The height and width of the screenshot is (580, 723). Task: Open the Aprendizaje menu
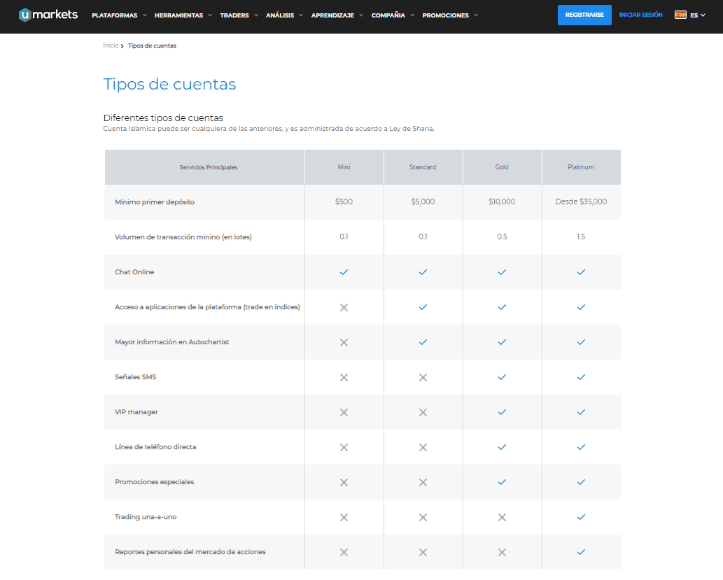point(337,15)
